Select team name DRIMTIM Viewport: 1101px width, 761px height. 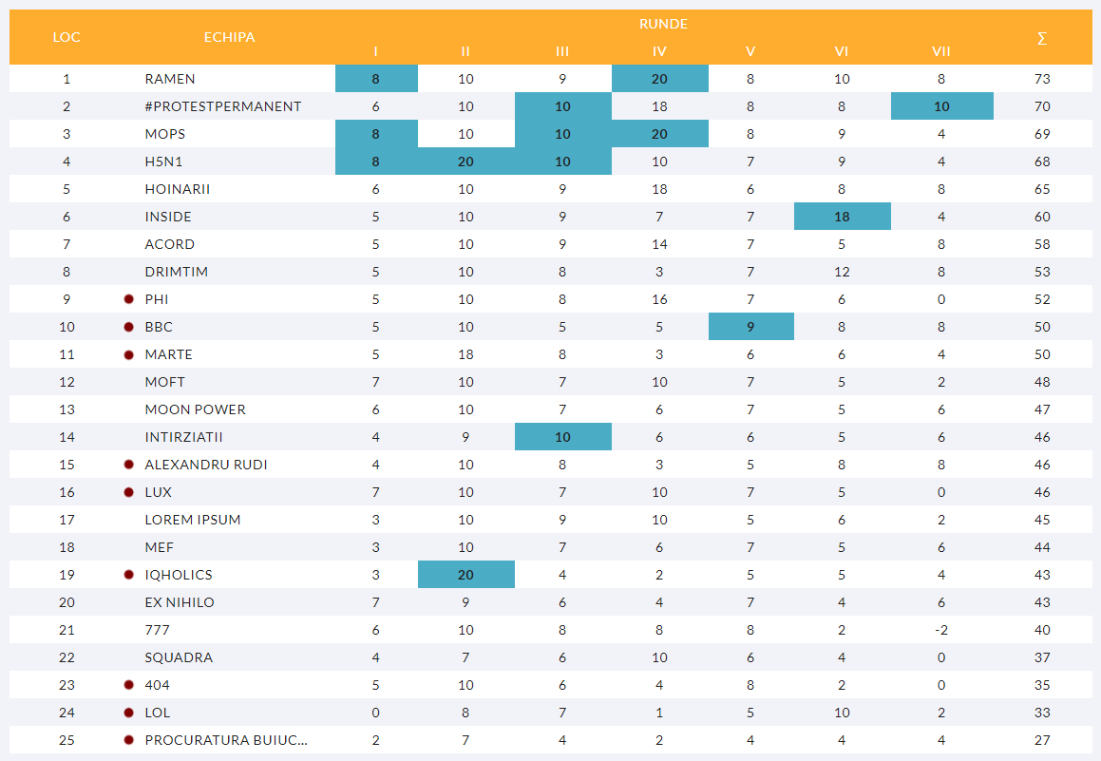pyautogui.click(x=177, y=272)
